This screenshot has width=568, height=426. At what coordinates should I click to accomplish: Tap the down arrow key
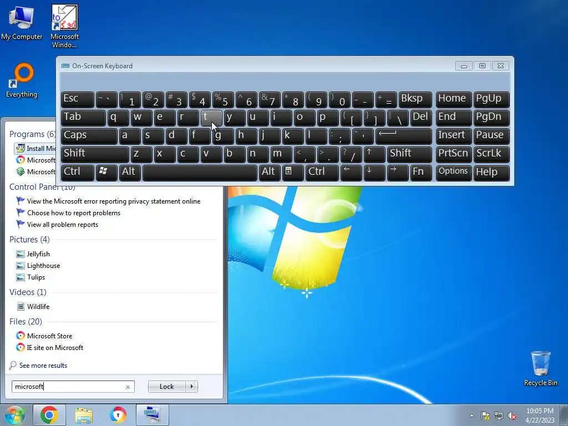374,173
